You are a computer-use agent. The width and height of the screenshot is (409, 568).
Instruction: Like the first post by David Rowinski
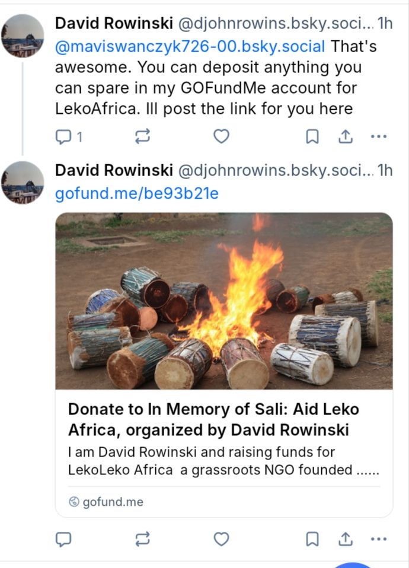(x=221, y=137)
